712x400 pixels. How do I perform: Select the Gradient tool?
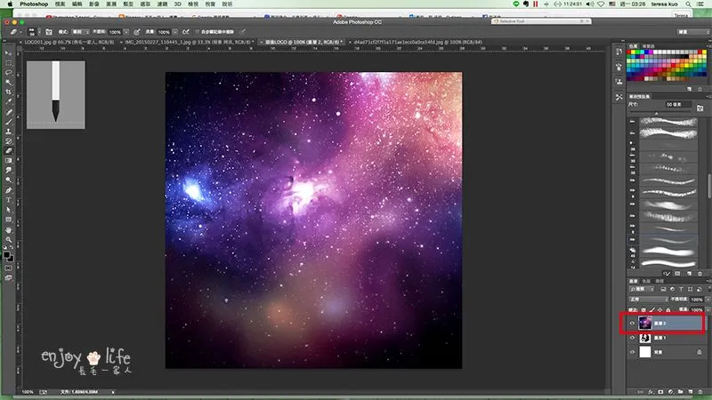click(9, 161)
